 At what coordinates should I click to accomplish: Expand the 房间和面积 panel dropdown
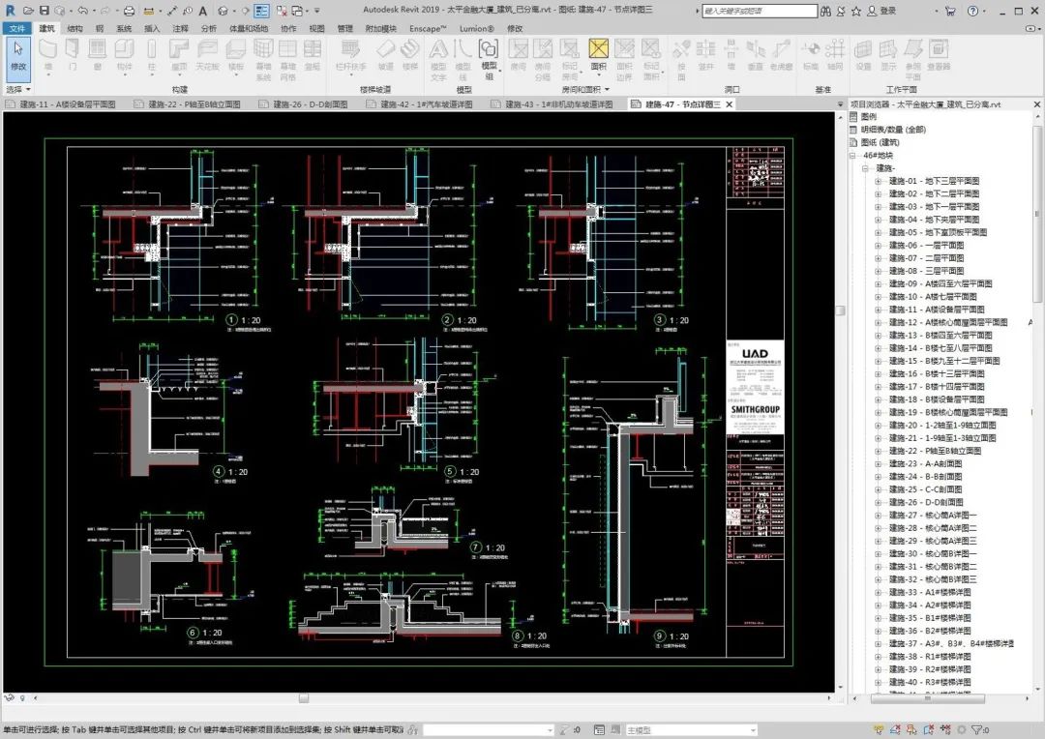click(608, 89)
